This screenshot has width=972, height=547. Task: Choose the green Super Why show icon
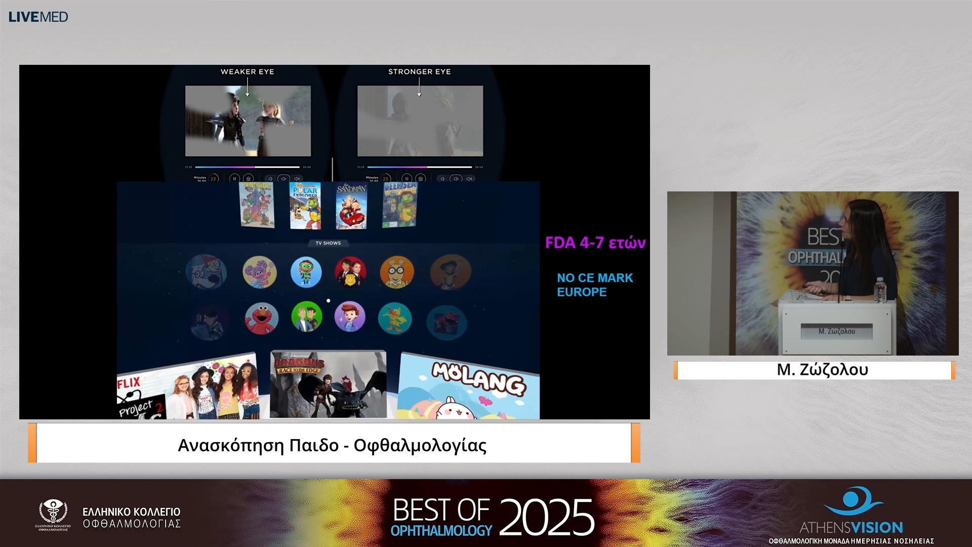coord(306,272)
